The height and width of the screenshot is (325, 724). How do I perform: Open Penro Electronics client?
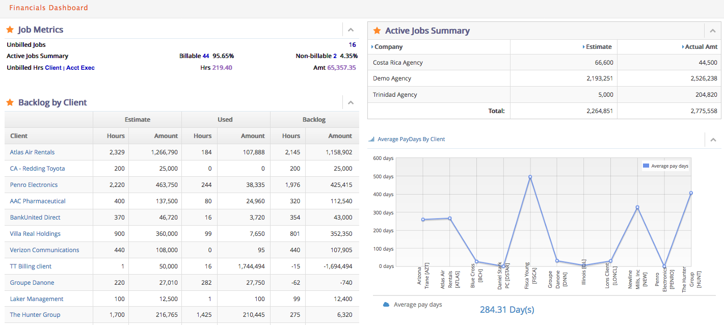click(34, 185)
